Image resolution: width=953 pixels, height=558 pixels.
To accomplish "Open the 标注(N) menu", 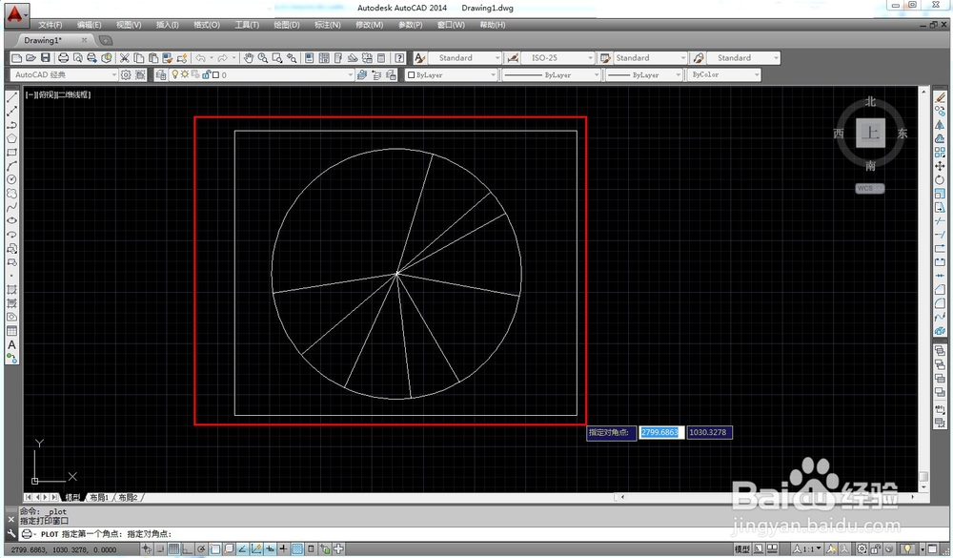I will coord(328,25).
